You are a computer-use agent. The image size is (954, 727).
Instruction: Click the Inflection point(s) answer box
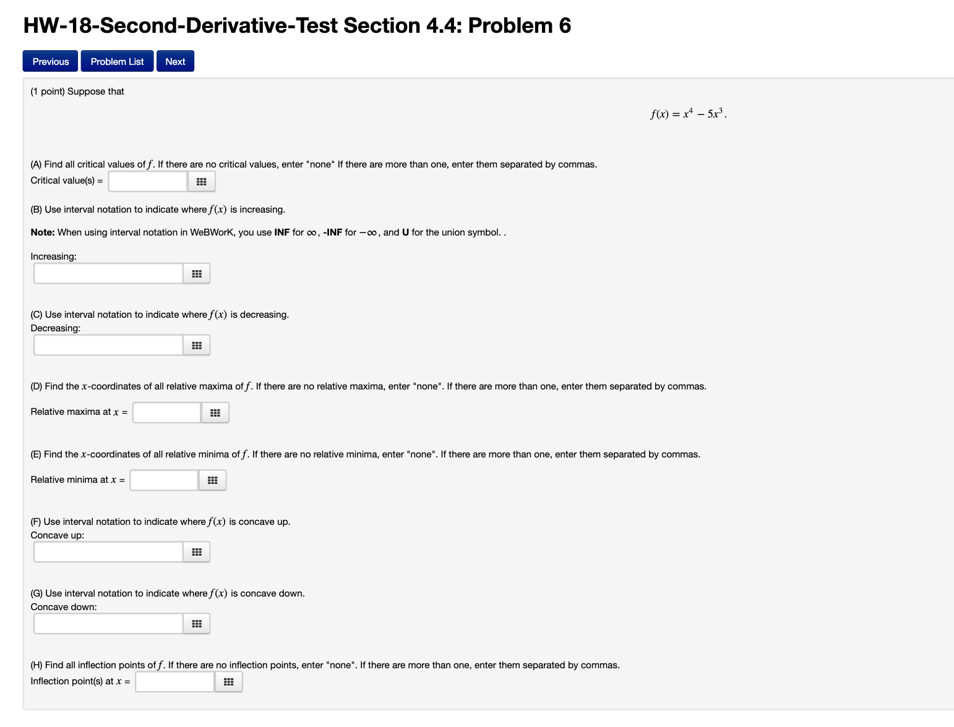[174, 681]
